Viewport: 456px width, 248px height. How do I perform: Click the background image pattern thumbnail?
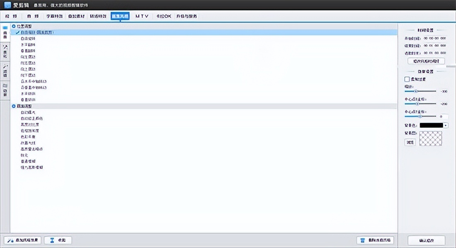pyautogui.click(x=430, y=138)
